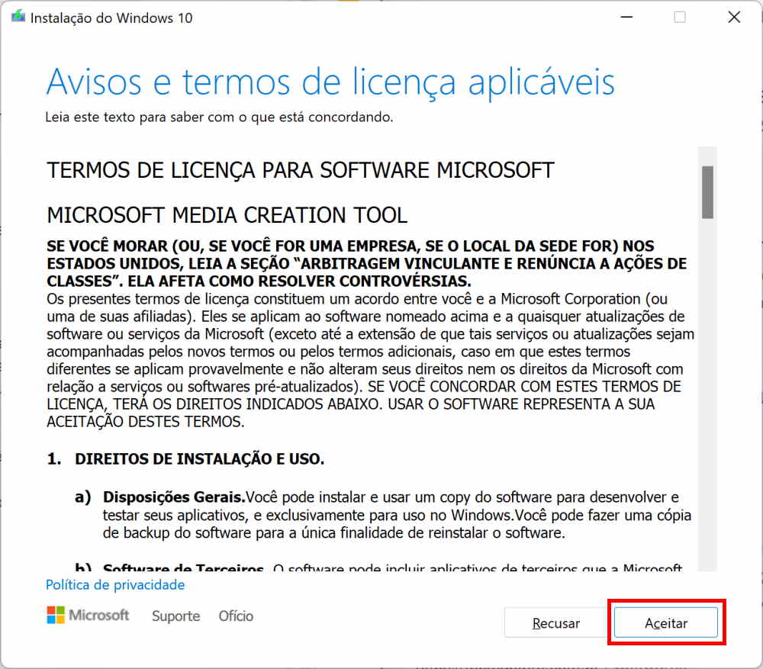Click the license text scrollbar thumb

tap(707, 192)
